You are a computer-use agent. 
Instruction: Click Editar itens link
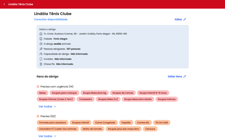(x=175, y=76)
